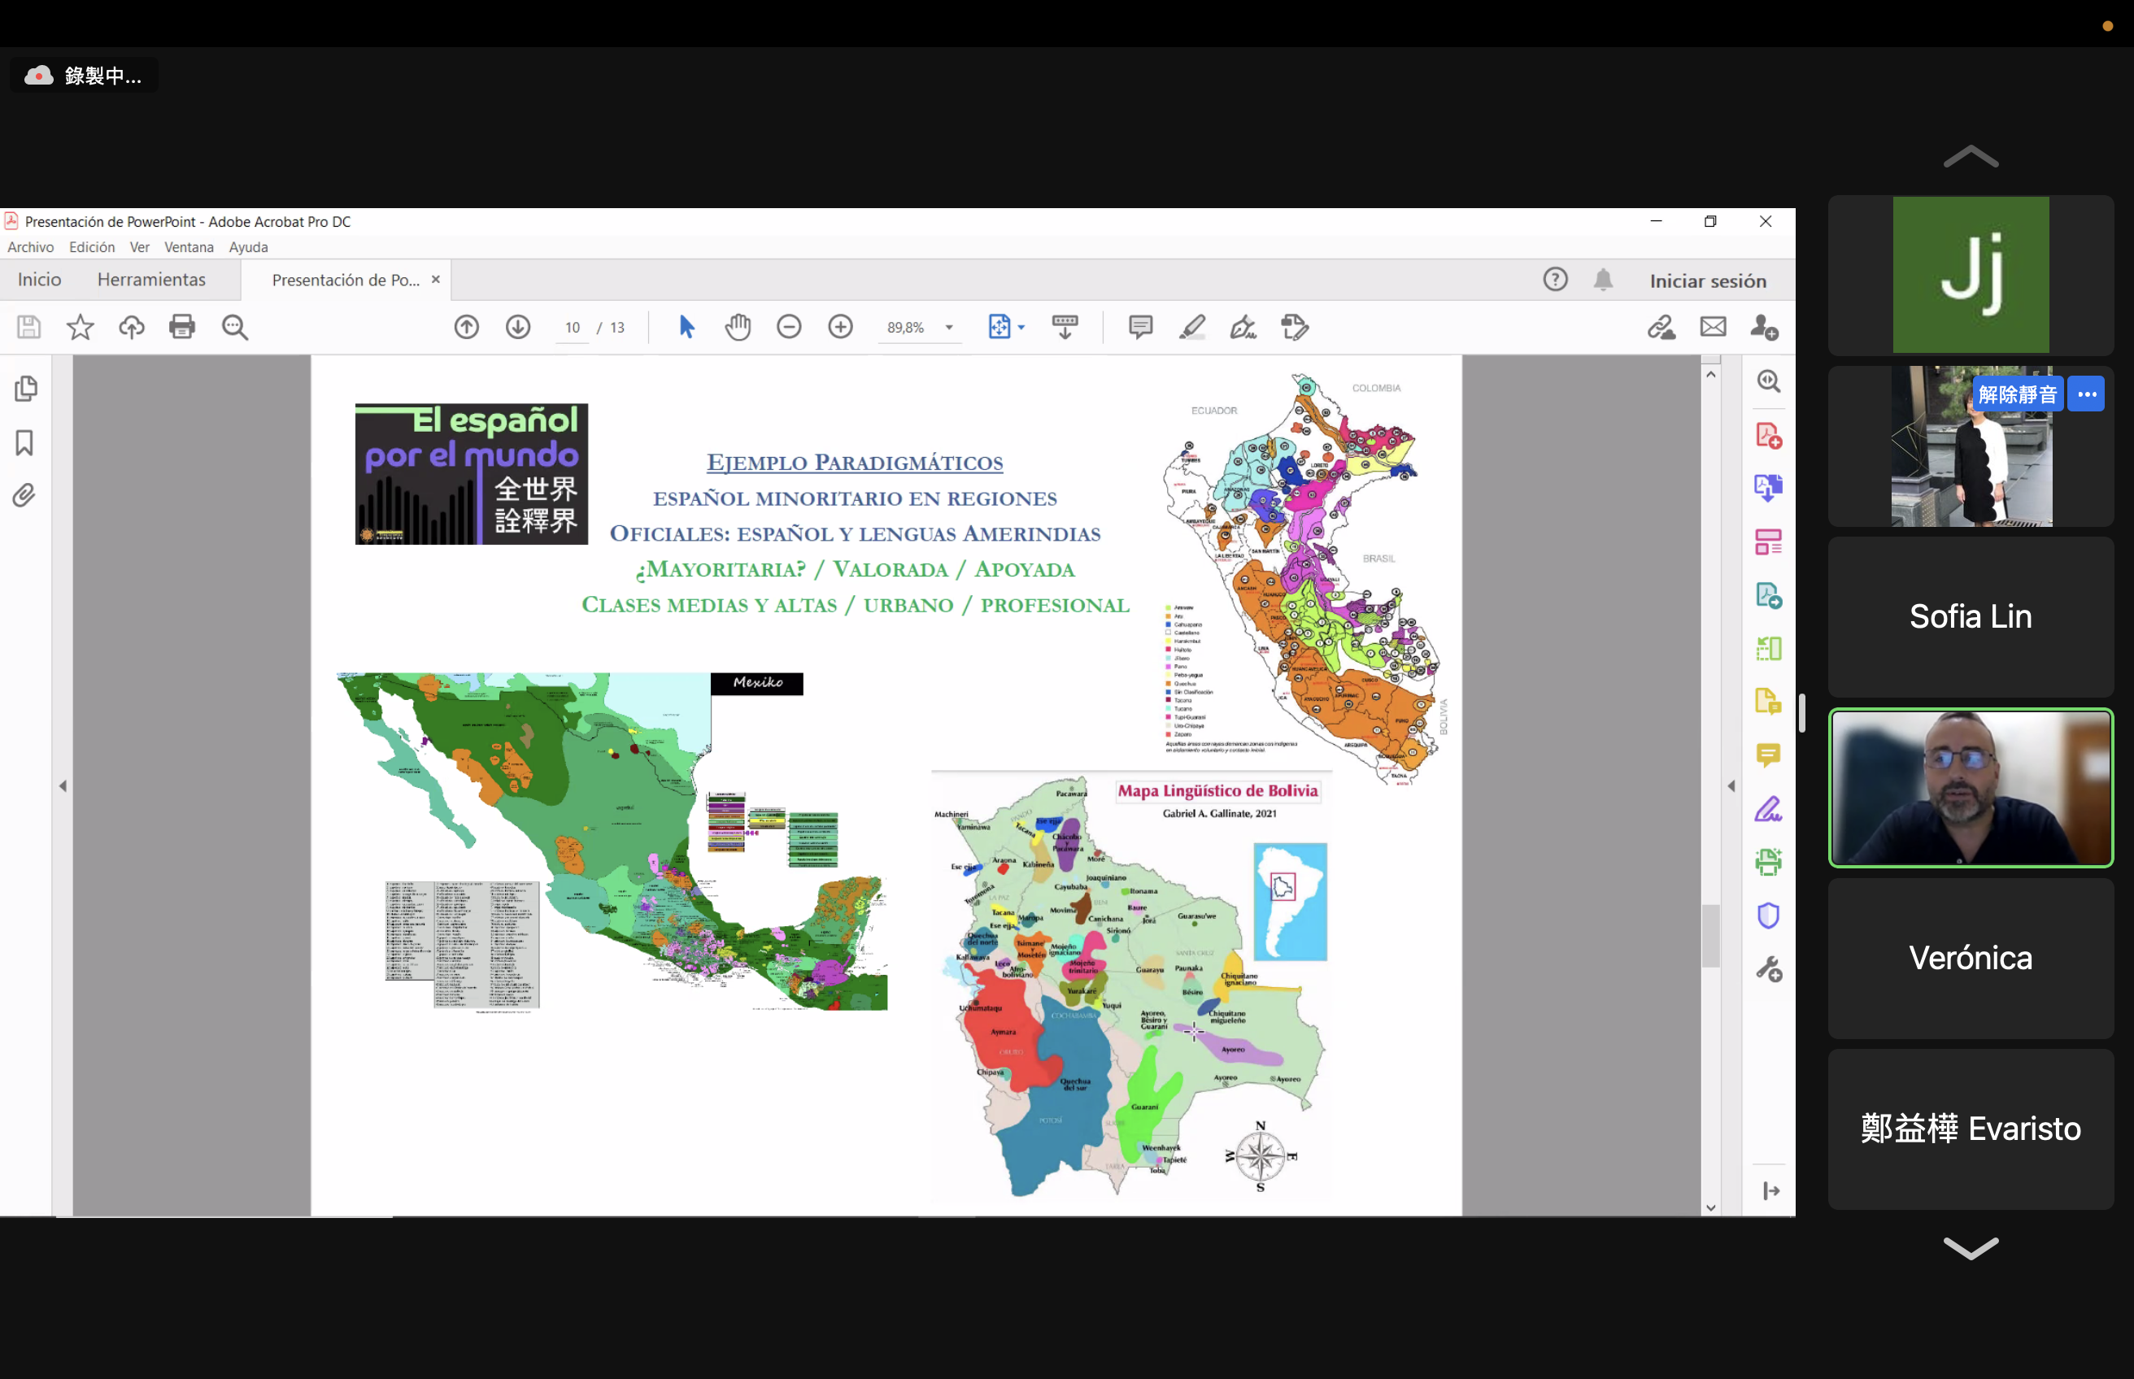Open the Create PDF tool in right pane
Image resolution: width=2134 pixels, height=1379 pixels.
(x=1769, y=436)
